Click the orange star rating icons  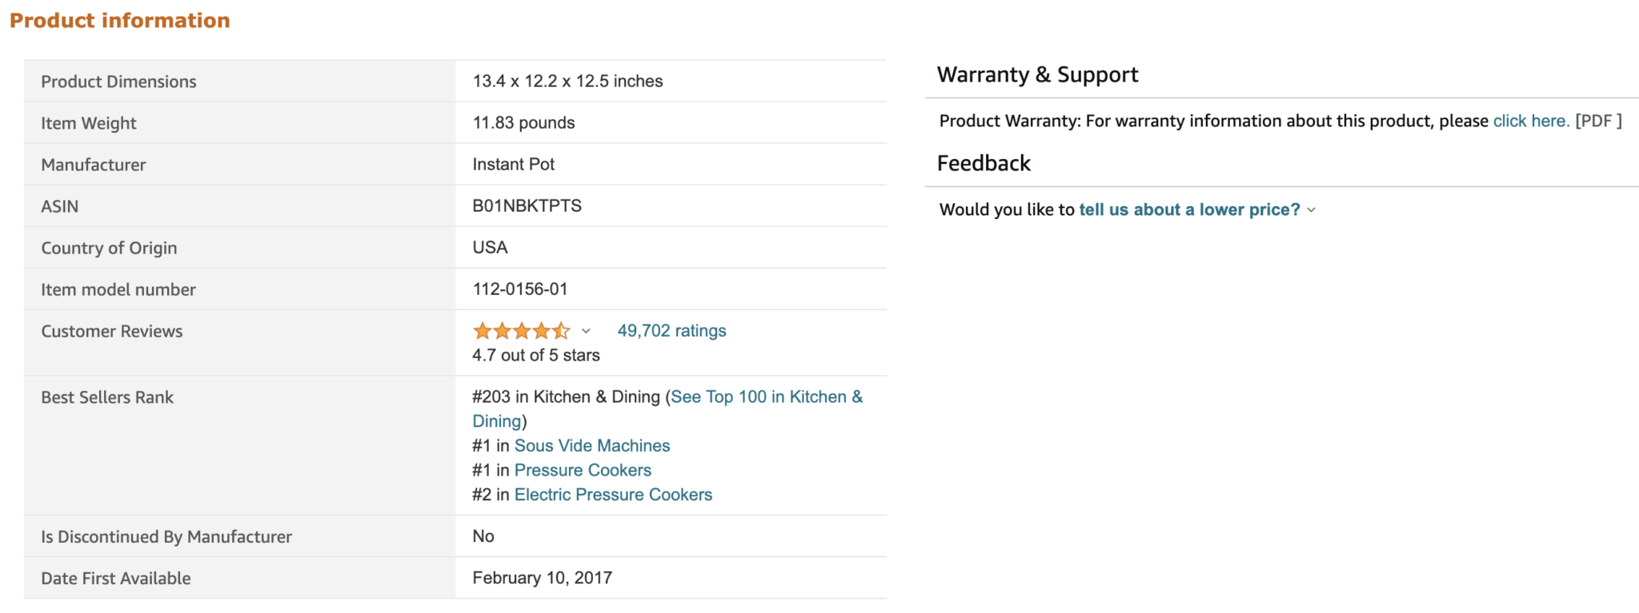[x=522, y=330]
